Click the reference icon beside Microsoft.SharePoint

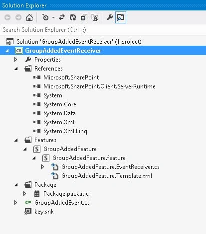(37, 78)
